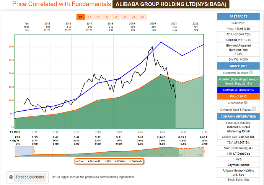
Task: Switch to the 8Y time range
Action: tap(90, 17)
